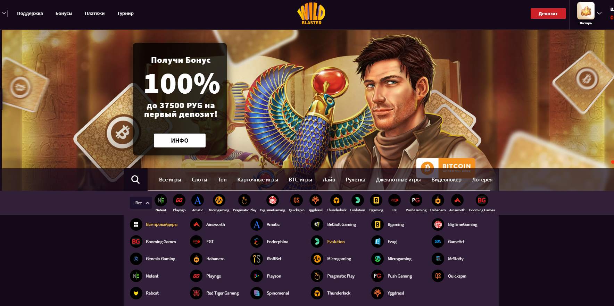
Task: Expand the chevron beside the user avatar
Action: [599, 14]
